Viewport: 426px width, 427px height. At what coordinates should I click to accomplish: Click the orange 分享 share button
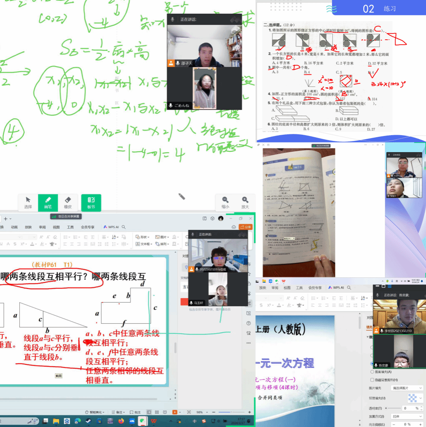[246, 227]
